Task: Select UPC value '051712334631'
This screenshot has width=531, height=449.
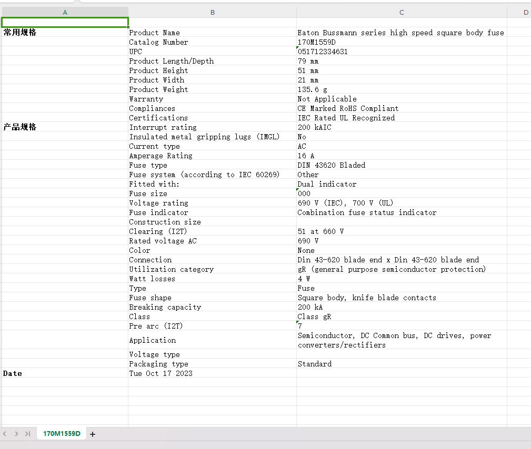Action: 402,52
